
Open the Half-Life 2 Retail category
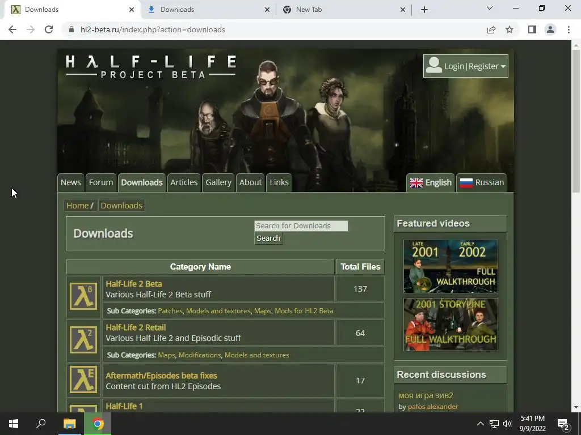click(x=136, y=327)
